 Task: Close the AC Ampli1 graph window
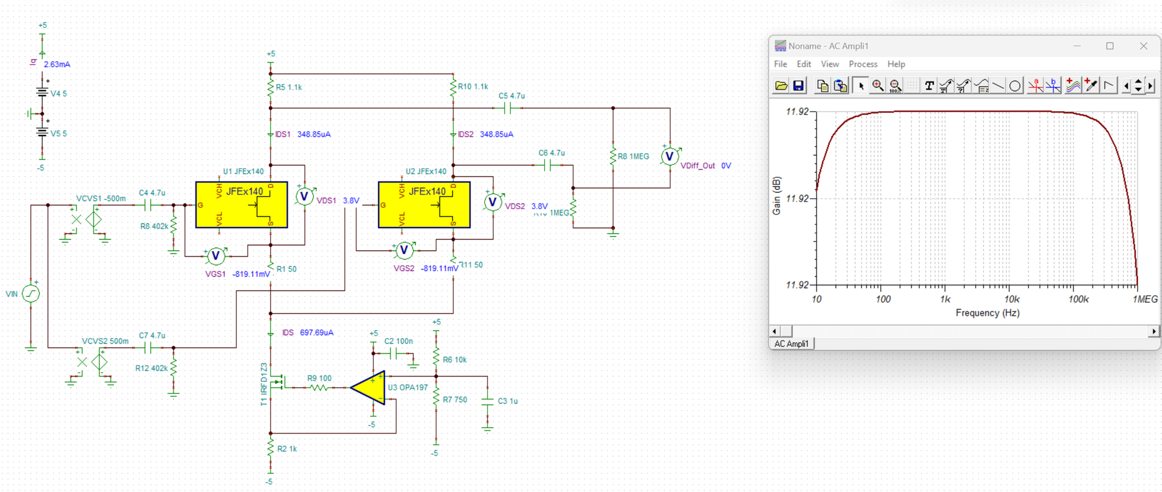pos(1144,46)
